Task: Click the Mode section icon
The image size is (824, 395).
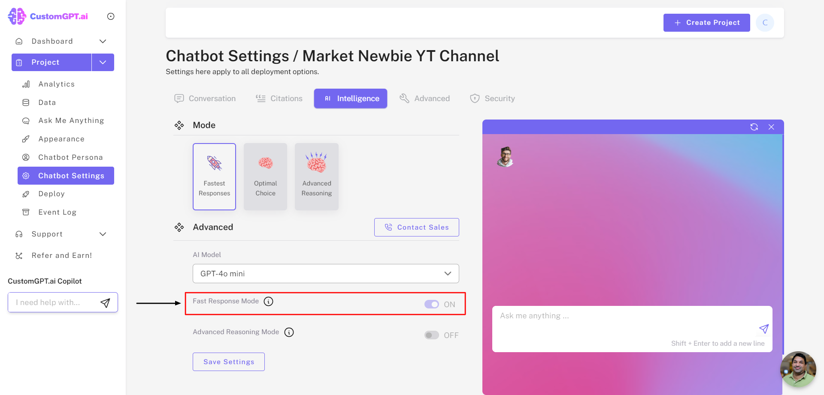Action: (179, 125)
